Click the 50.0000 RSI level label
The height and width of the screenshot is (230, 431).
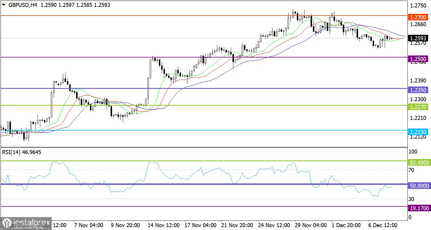419,186
